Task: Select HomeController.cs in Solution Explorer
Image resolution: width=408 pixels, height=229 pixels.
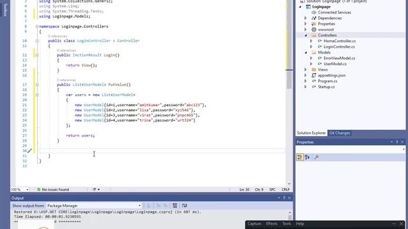Action: [340, 41]
